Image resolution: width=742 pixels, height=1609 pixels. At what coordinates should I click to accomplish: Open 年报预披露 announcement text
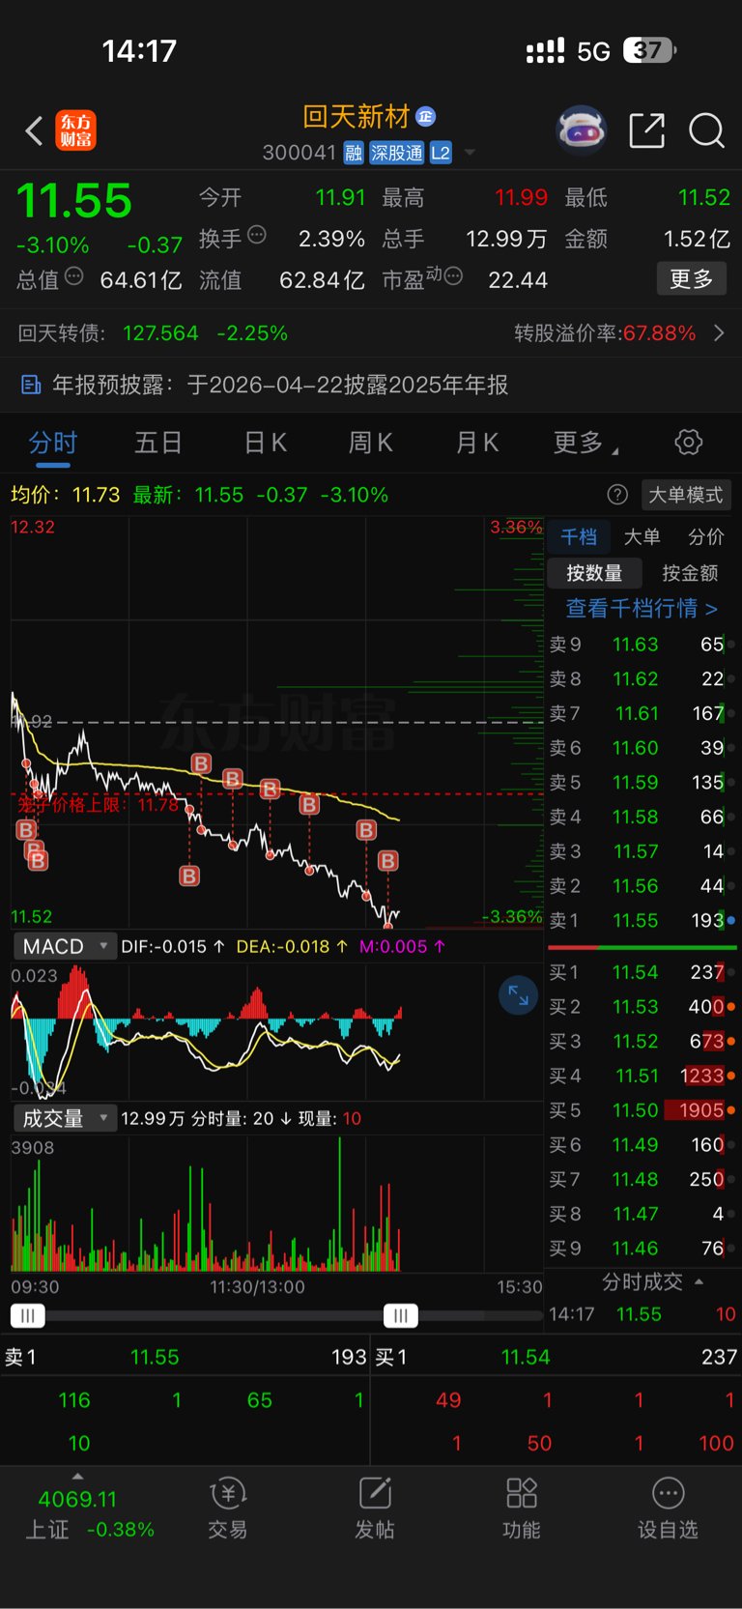pyautogui.click(x=280, y=385)
